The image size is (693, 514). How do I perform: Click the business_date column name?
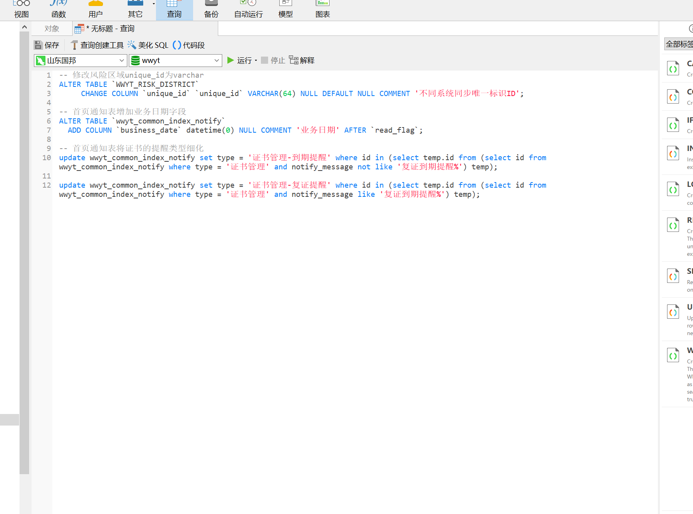tap(149, 130)
